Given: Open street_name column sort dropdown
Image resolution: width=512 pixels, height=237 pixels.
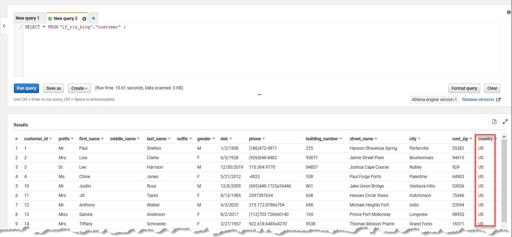Looking at the screenshot, I should click(376, 139).
